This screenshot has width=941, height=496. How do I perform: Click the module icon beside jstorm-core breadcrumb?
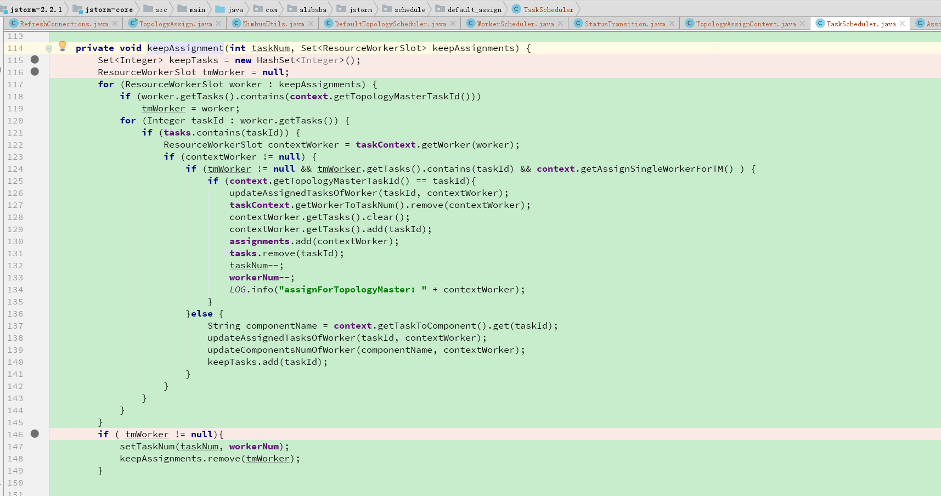click(77, 9)
